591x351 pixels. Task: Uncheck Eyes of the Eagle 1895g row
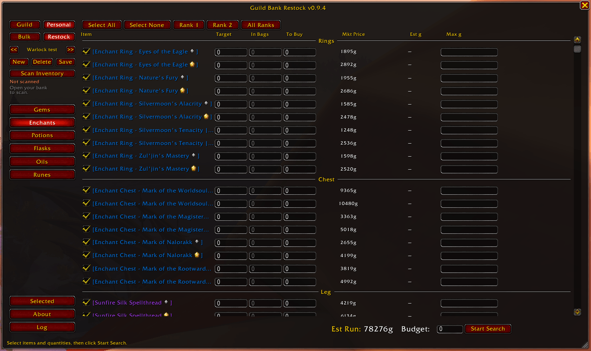(x=86, y=52)
